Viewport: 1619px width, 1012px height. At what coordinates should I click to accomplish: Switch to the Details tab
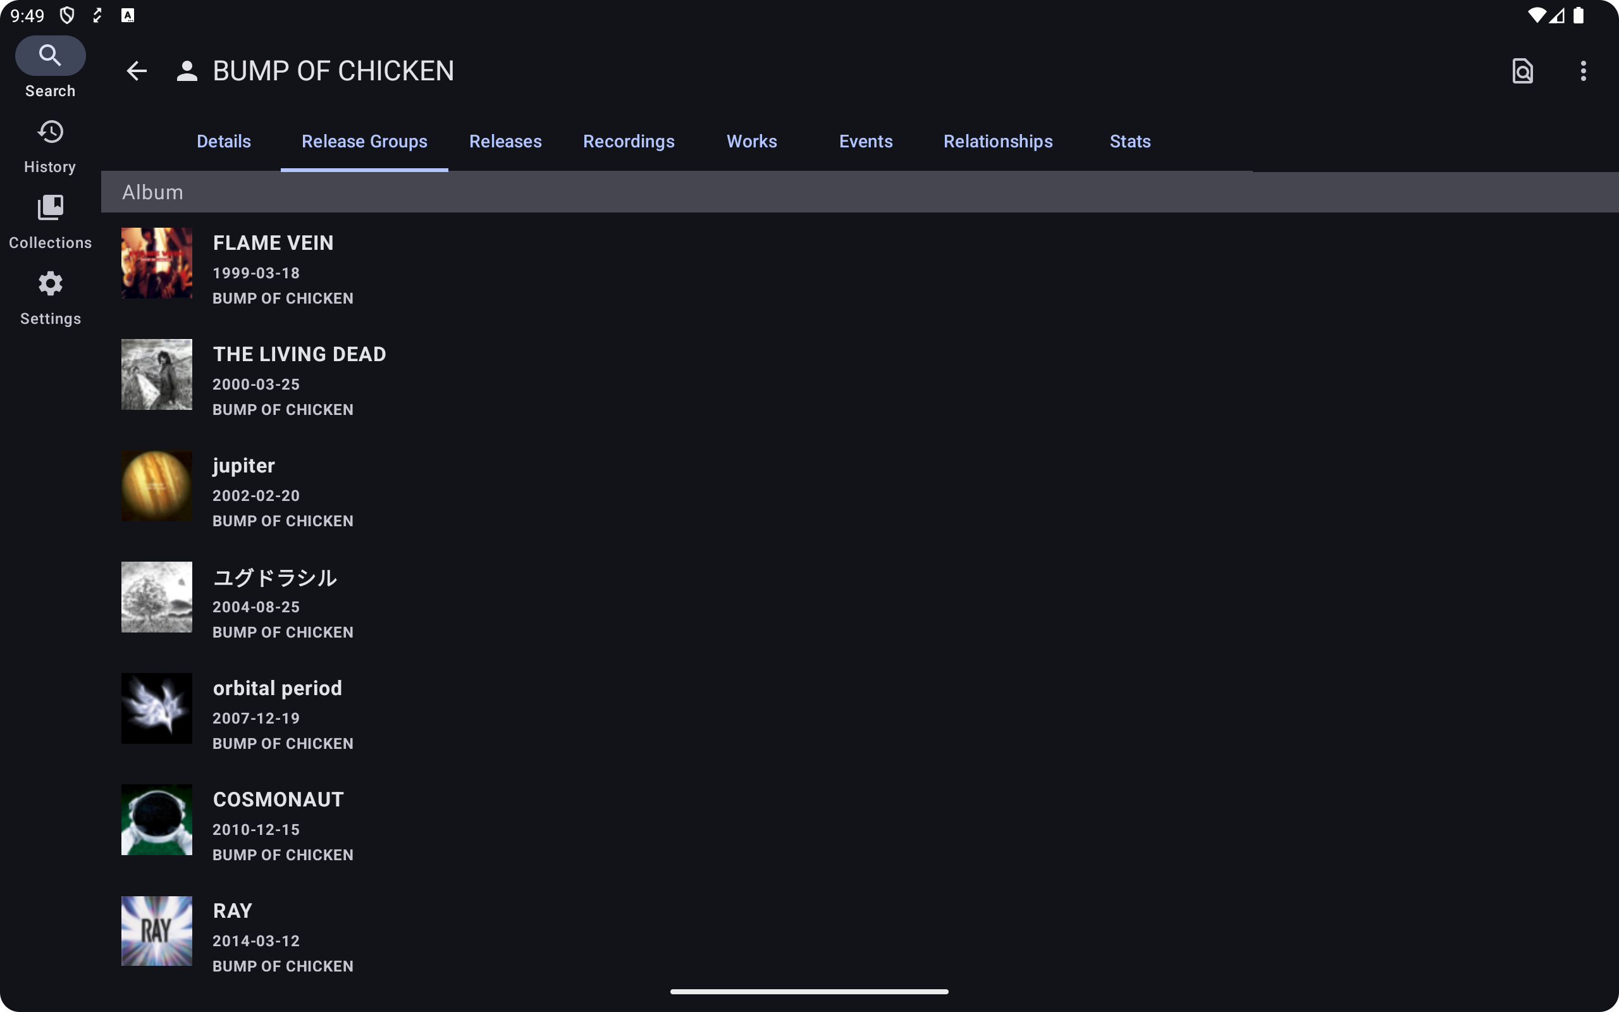[223, 141]
